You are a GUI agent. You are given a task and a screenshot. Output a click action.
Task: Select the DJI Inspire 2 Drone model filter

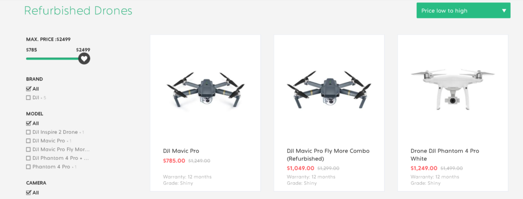(29, 132)
